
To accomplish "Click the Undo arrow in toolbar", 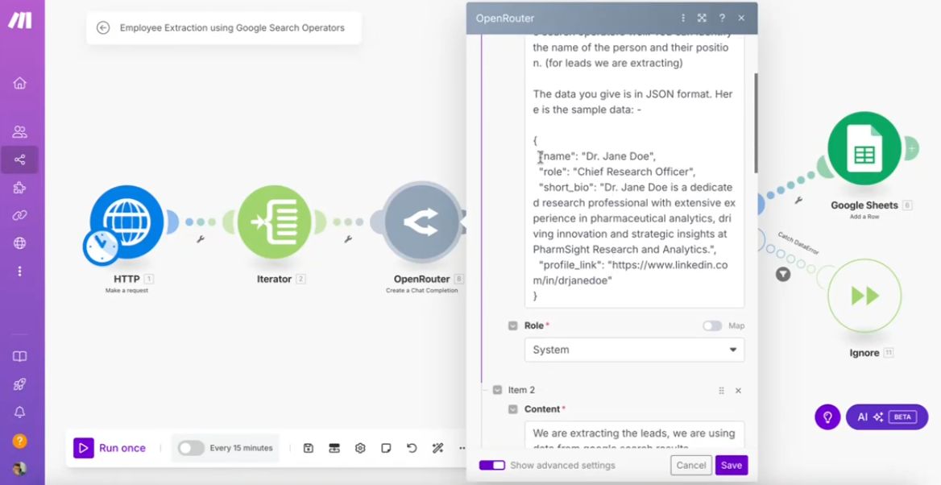I will tap(412, 448).
